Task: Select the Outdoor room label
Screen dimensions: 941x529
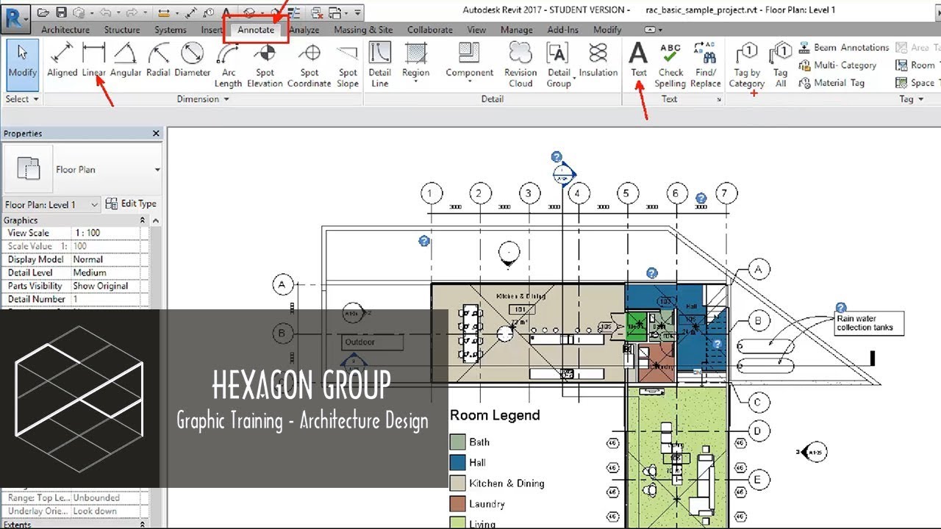Action: [373, 342]
